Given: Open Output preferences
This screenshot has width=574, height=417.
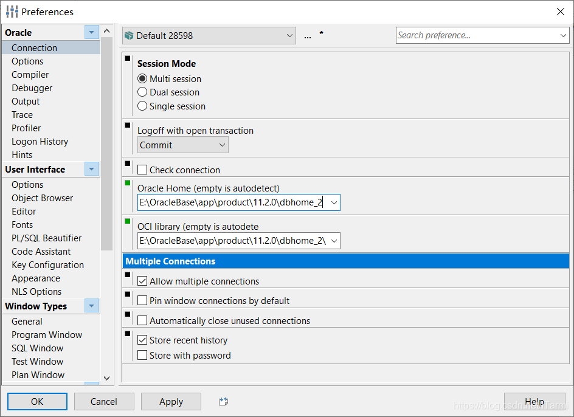Looking at the screenshot, I should (x=26, y=102).
